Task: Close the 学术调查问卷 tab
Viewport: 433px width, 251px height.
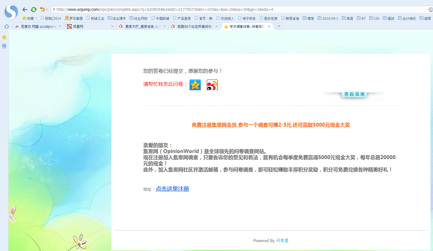Action: [x=269, y=26]
